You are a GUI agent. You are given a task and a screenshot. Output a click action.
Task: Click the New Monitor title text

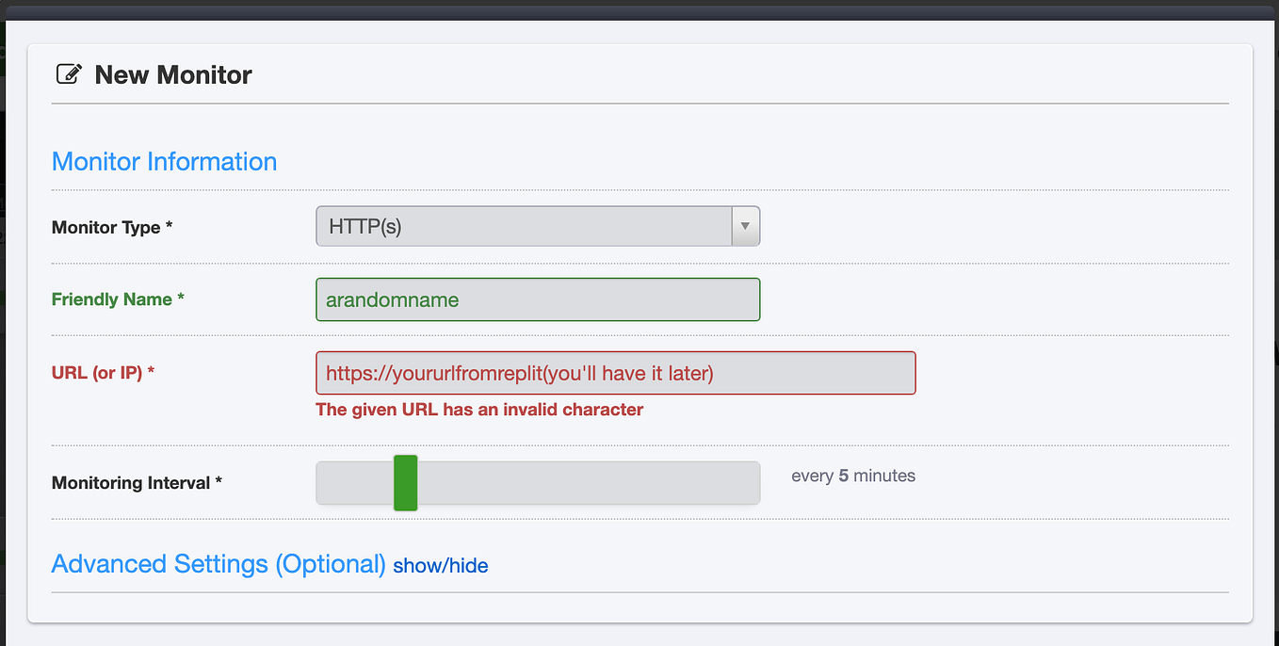171,74
